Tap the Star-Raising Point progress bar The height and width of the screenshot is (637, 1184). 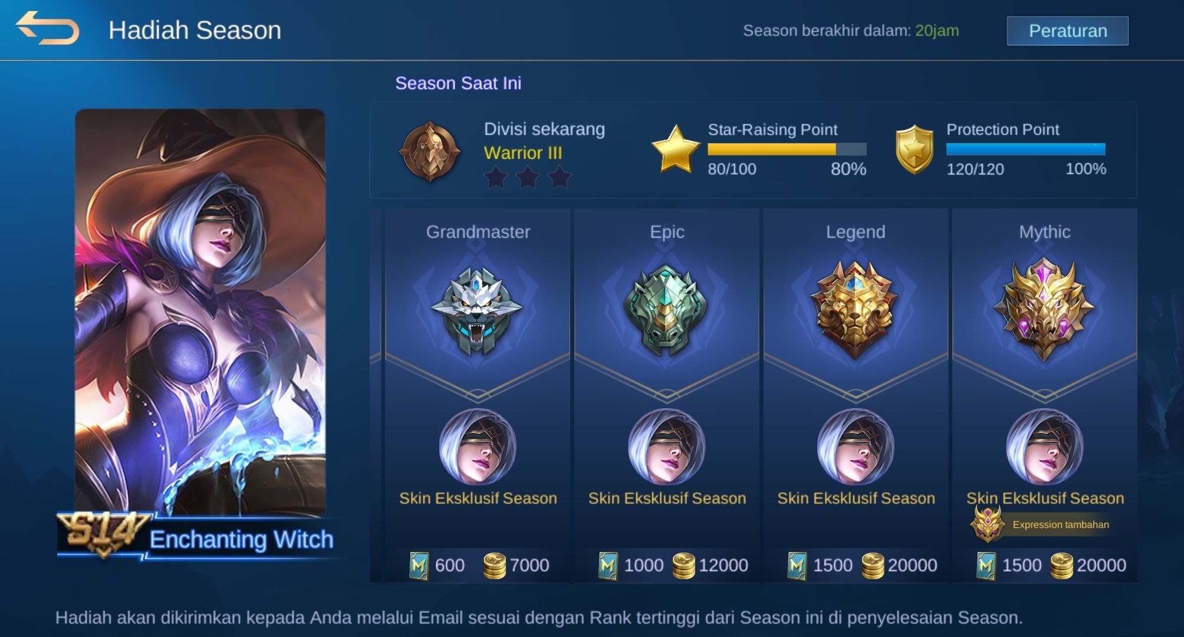pos(787,149)
